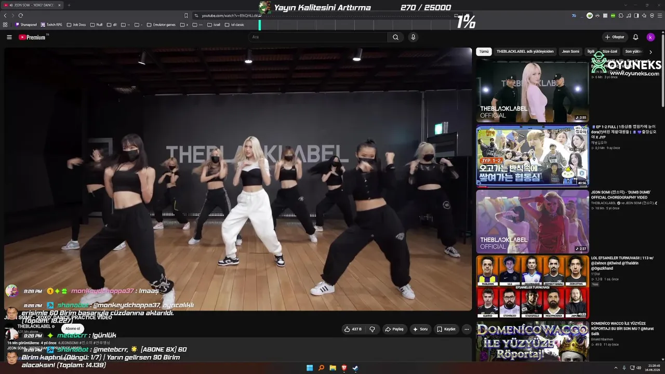Viewport: 665px width, 374px height.
Task: Click the search magnifier button
Action: click(x=395, y=37)
